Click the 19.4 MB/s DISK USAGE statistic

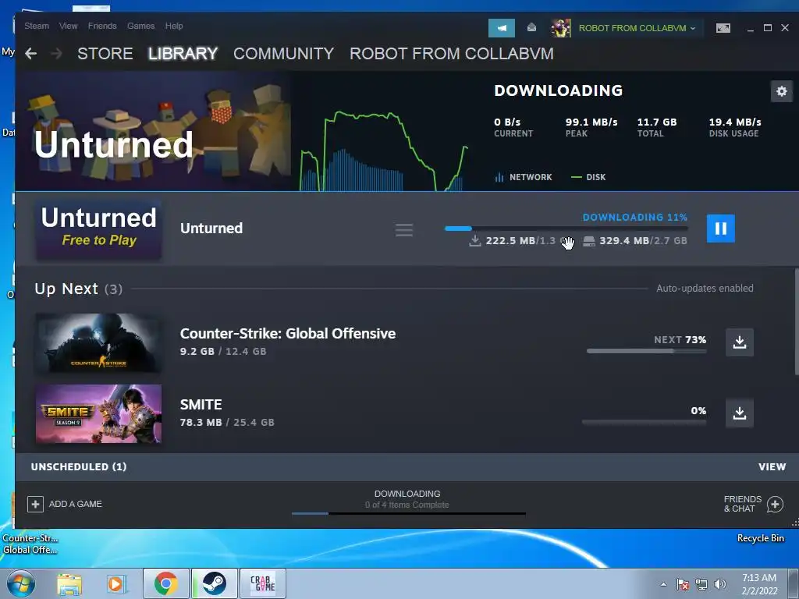click(734, 127)
